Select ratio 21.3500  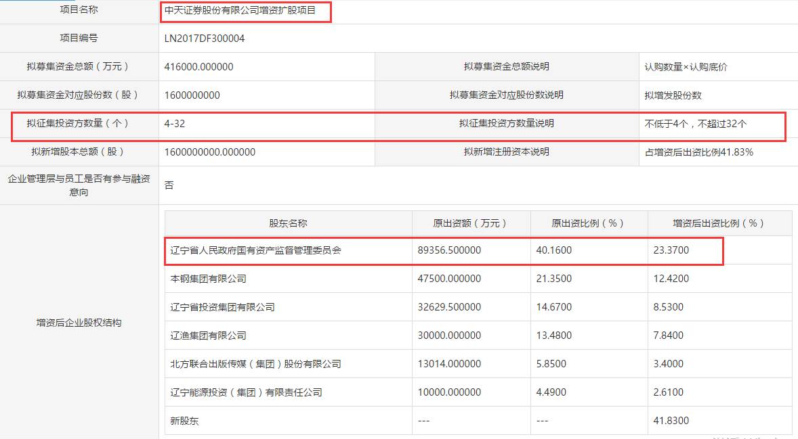click(553, 279)
